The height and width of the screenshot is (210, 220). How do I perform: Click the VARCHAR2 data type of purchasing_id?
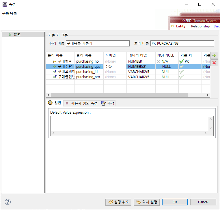click(x=141, y=72)
